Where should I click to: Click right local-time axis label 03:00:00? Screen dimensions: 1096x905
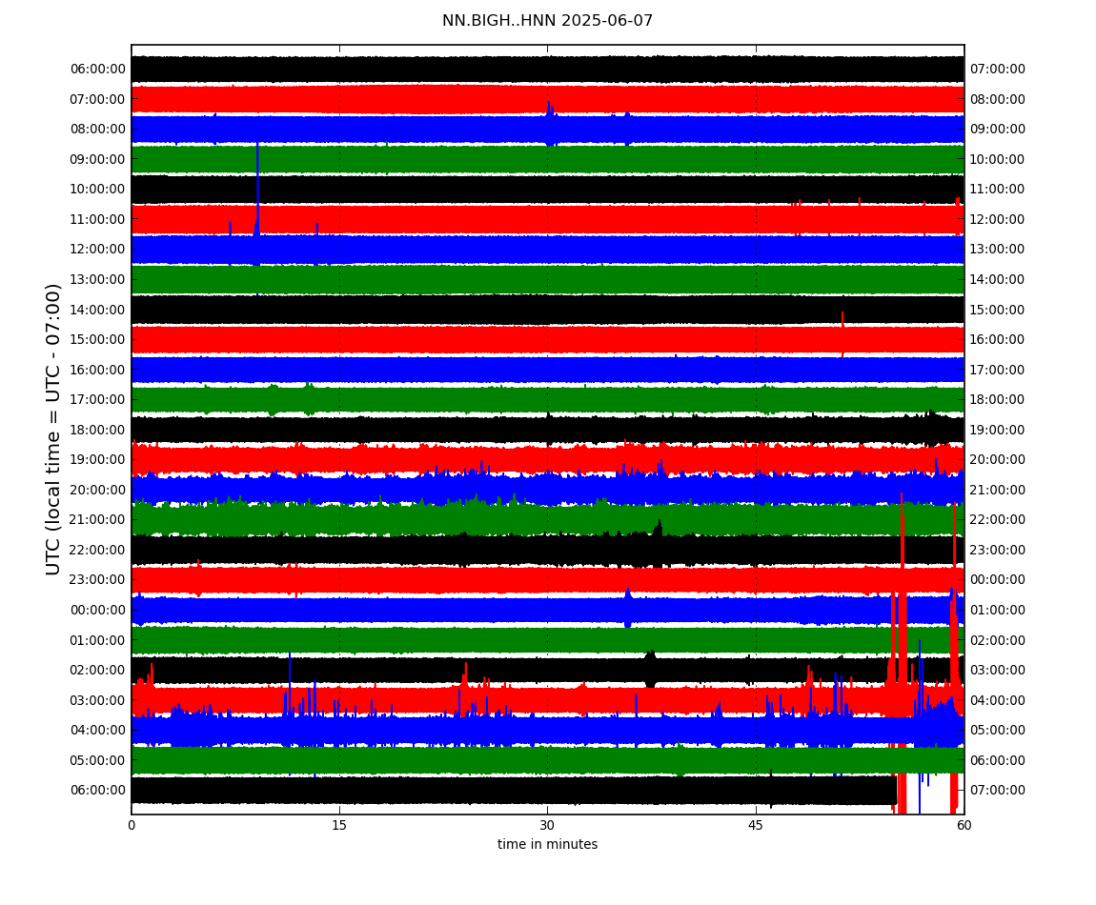(998, 671)
